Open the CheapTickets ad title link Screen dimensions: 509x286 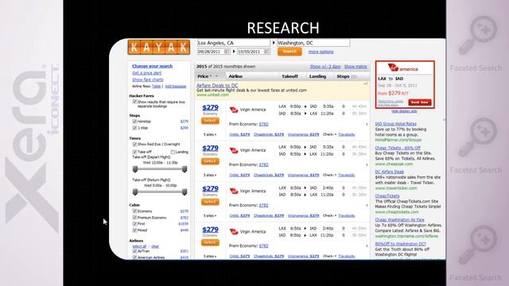(x=387, y=196)
